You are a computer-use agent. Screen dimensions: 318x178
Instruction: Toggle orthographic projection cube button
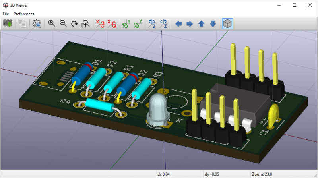227,24
